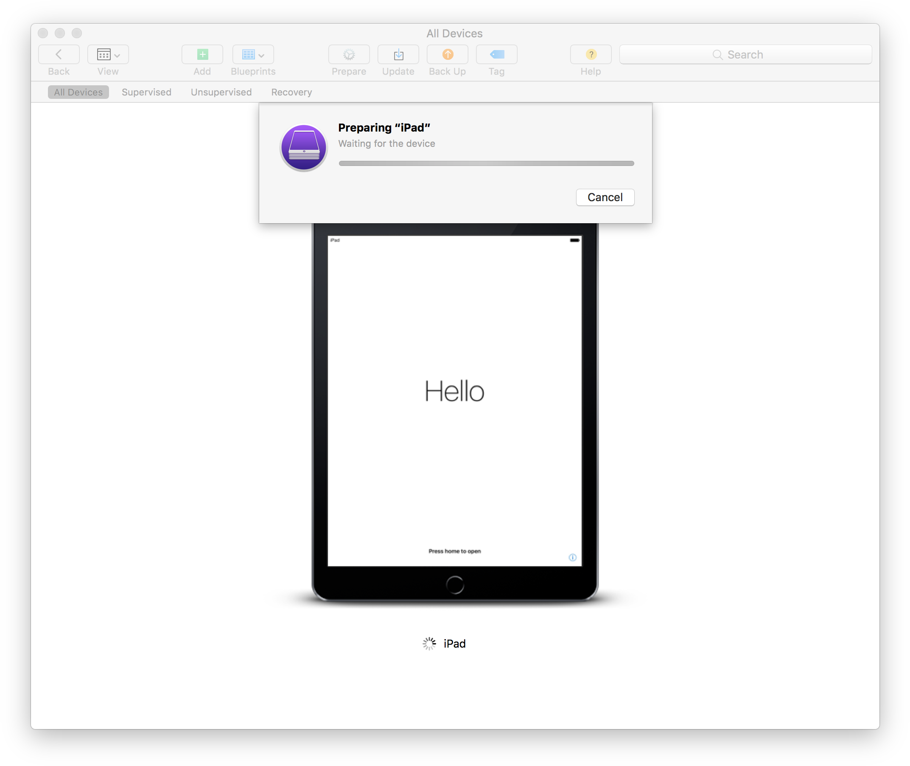Focus the Search field
910x766 pixels.
[x=745, y=54]
